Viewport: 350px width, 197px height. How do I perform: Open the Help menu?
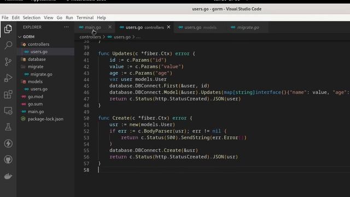101,18
